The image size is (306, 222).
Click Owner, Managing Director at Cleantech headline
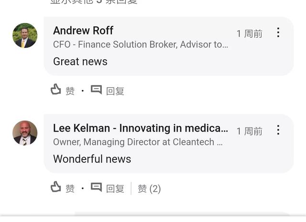(x=138, y=142)
